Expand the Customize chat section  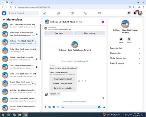coord(125,48)
